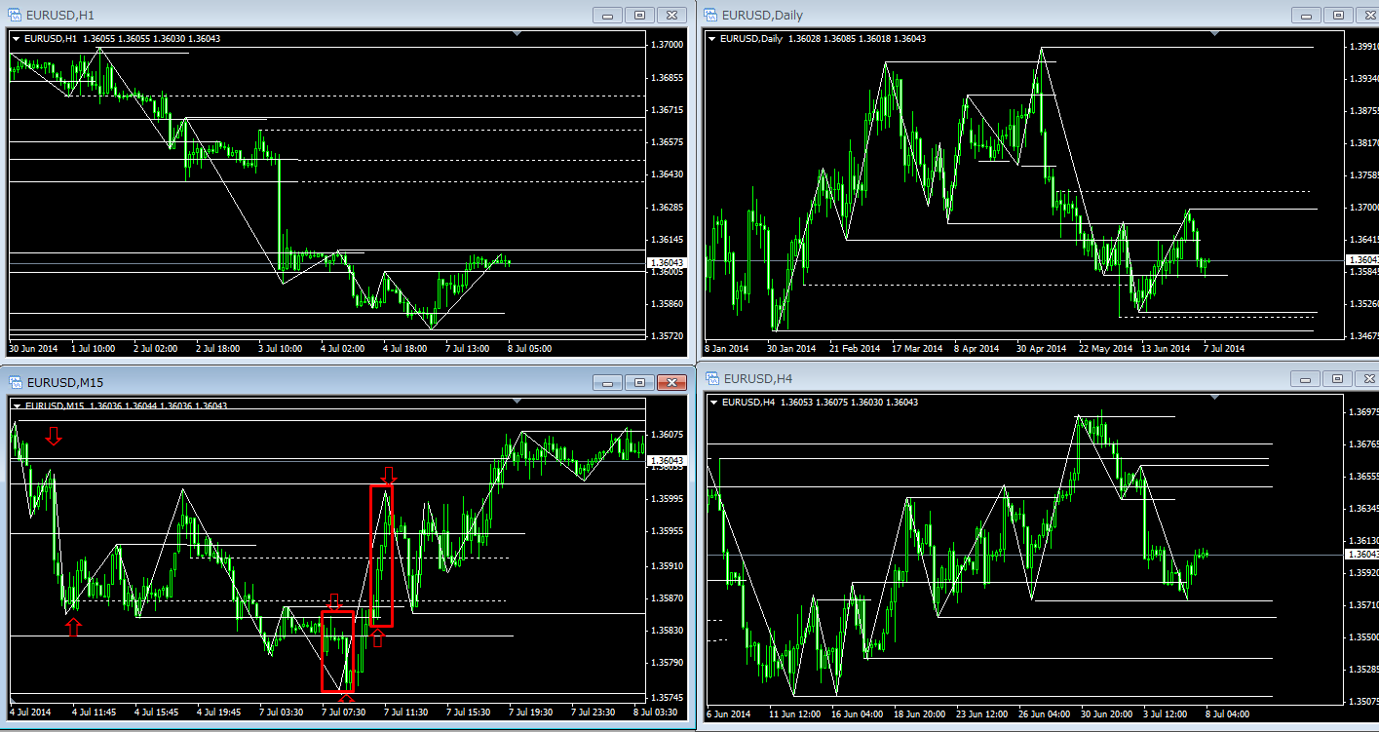Maximize the EURUSD,H1 chart window
This screenshot has width=1379, height=732.
point(640,16)
